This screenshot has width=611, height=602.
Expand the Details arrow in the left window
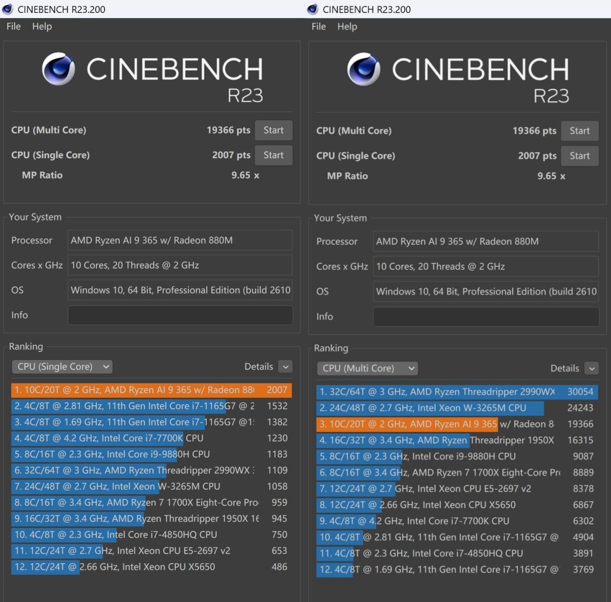[x=285, y=367]
